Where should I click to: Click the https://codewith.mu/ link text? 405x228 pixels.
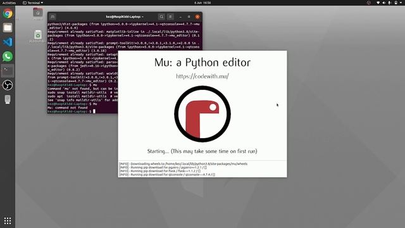click(202, 76)
